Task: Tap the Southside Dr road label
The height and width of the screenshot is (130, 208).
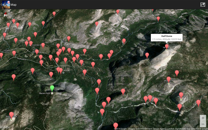Action: tap(22, 59)
